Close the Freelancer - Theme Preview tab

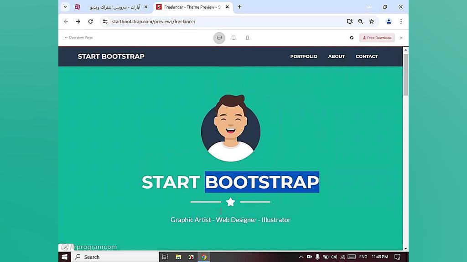(227, 7)
